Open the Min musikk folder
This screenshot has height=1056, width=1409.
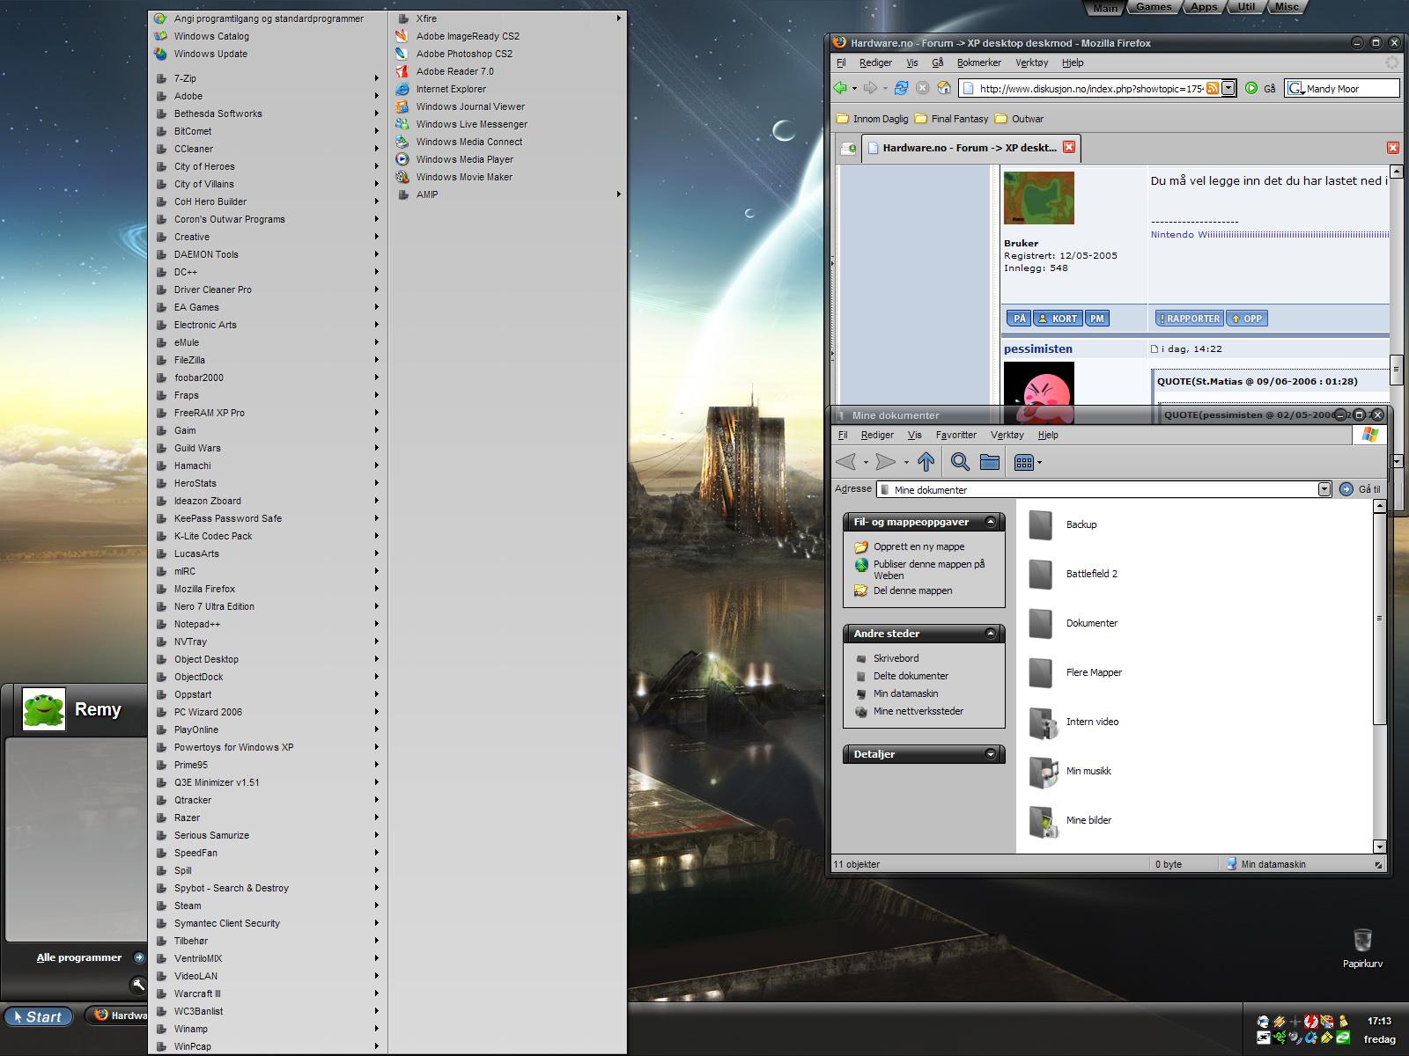click(x=1070, y=771)
